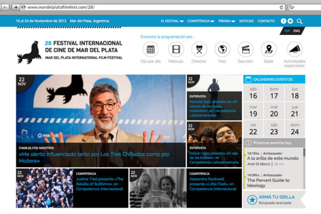The height and width of the screenshot is (214, 321).
Task: Open the Los Tres Chiflados headline article
Action: tap(94, 157)
